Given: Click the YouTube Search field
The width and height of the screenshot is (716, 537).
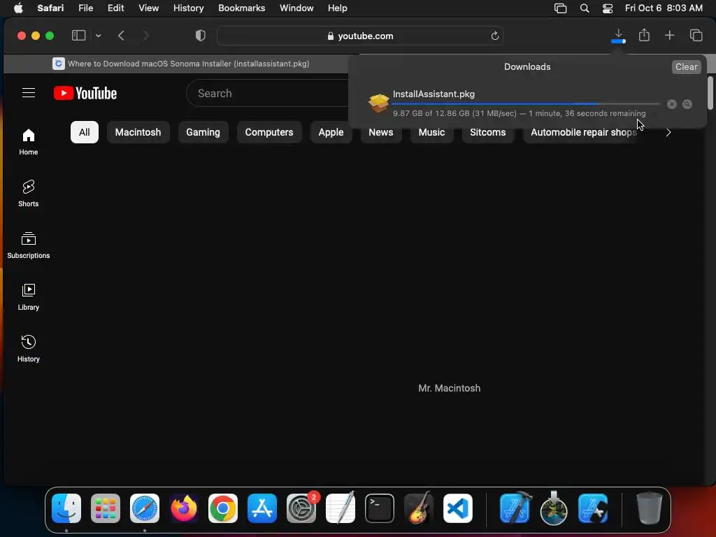Looking at the screenshot, I should tap(267, 93).
